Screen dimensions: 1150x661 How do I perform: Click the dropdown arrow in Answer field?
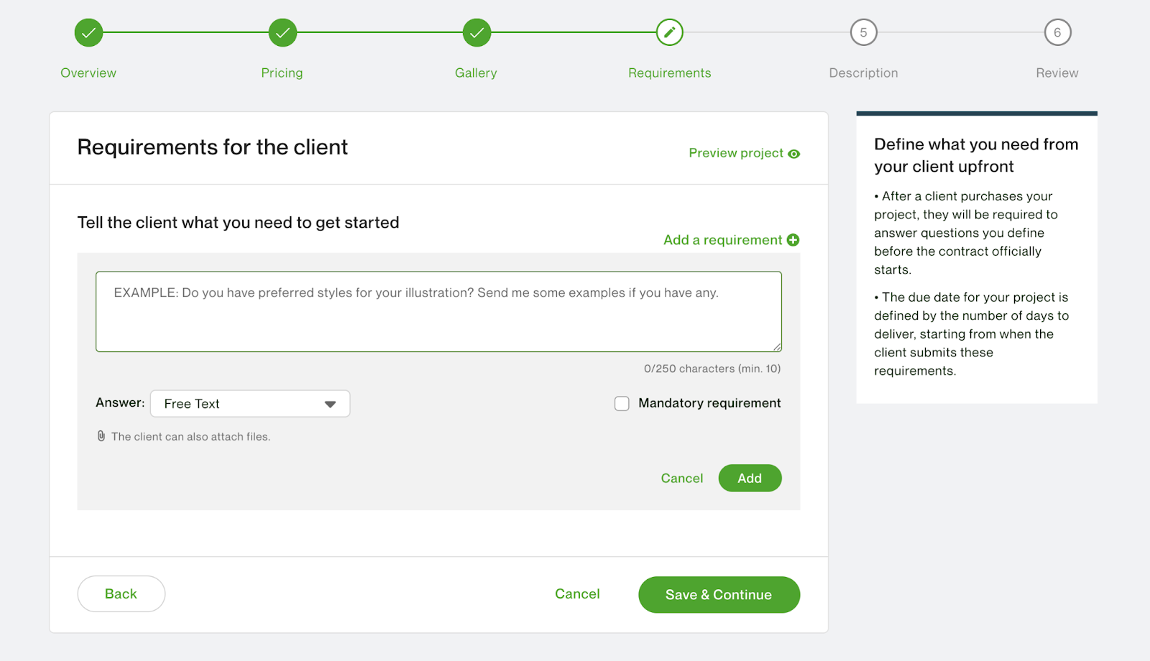pos(330,405)
